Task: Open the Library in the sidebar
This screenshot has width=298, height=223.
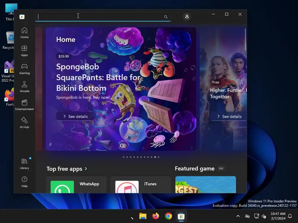Action: [x=24, y=164]
